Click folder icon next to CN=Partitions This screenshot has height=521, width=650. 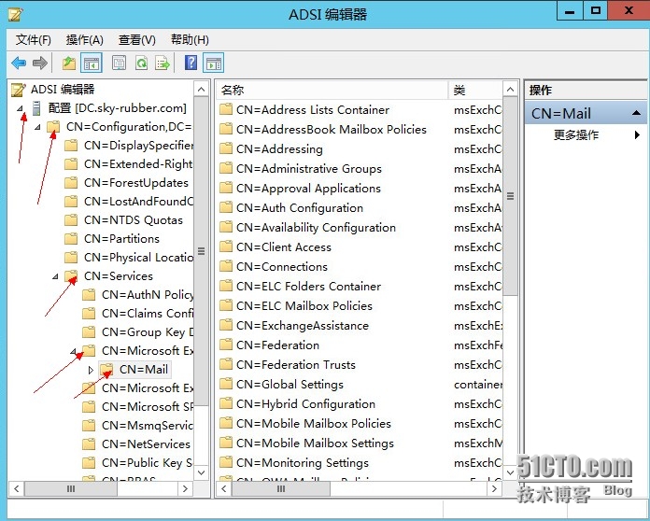[x=71, y=239]
